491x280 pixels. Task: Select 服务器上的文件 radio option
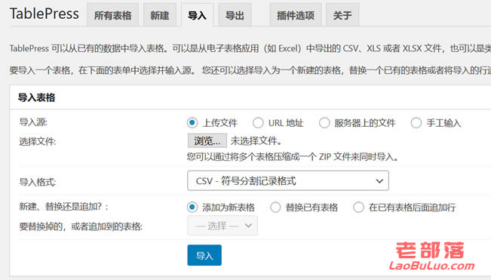[324, 123]
